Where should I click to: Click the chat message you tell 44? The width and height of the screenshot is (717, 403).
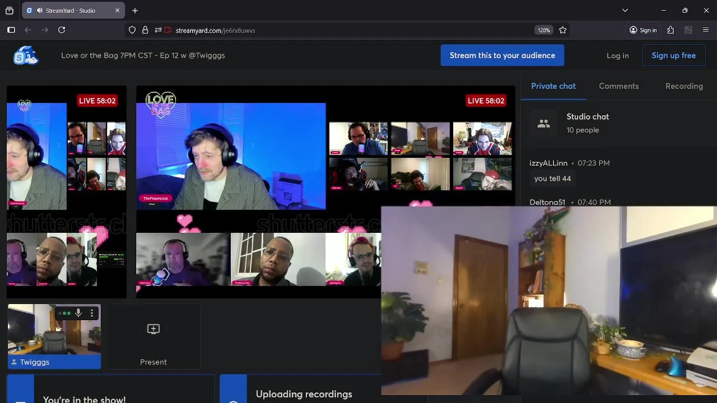(552, 179)
